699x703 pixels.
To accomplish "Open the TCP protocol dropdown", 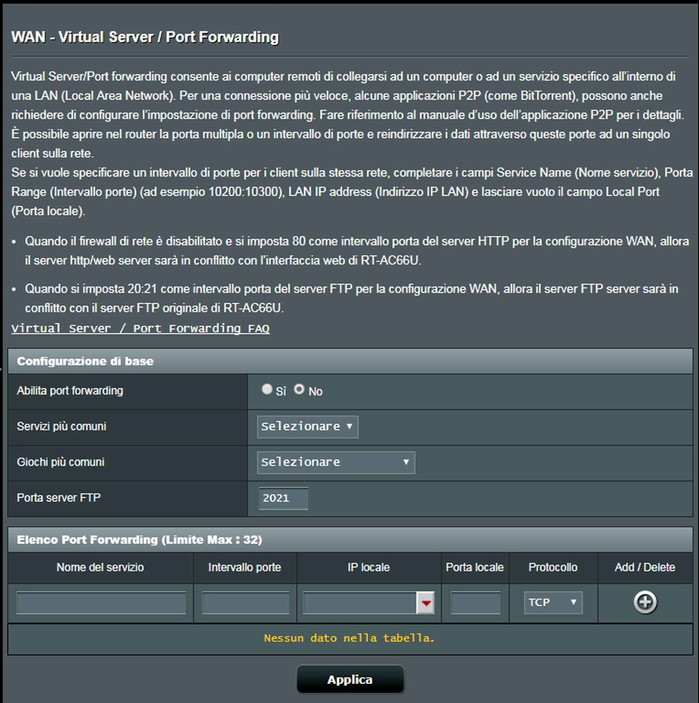I will tap(553, 603).
